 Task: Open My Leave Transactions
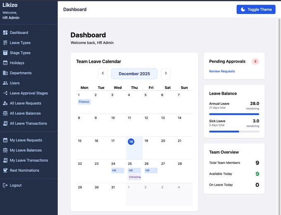(29, 160)
